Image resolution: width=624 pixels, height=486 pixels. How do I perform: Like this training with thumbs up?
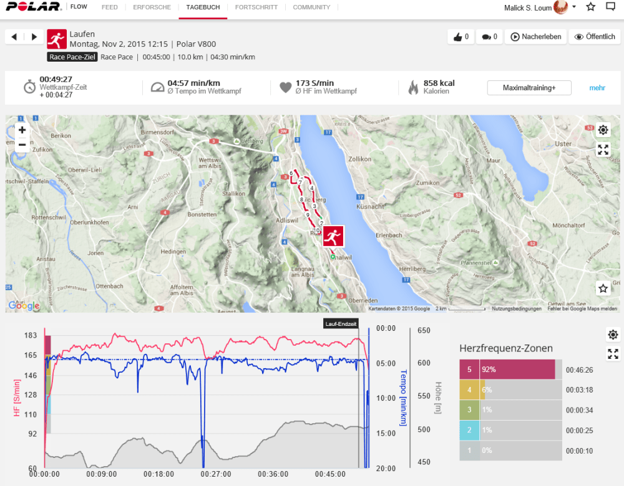pos(461,37)
